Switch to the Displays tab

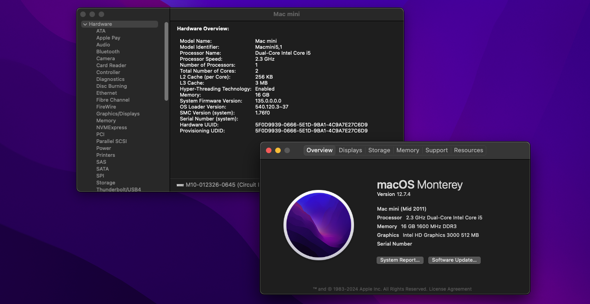(x=350, y=150)
